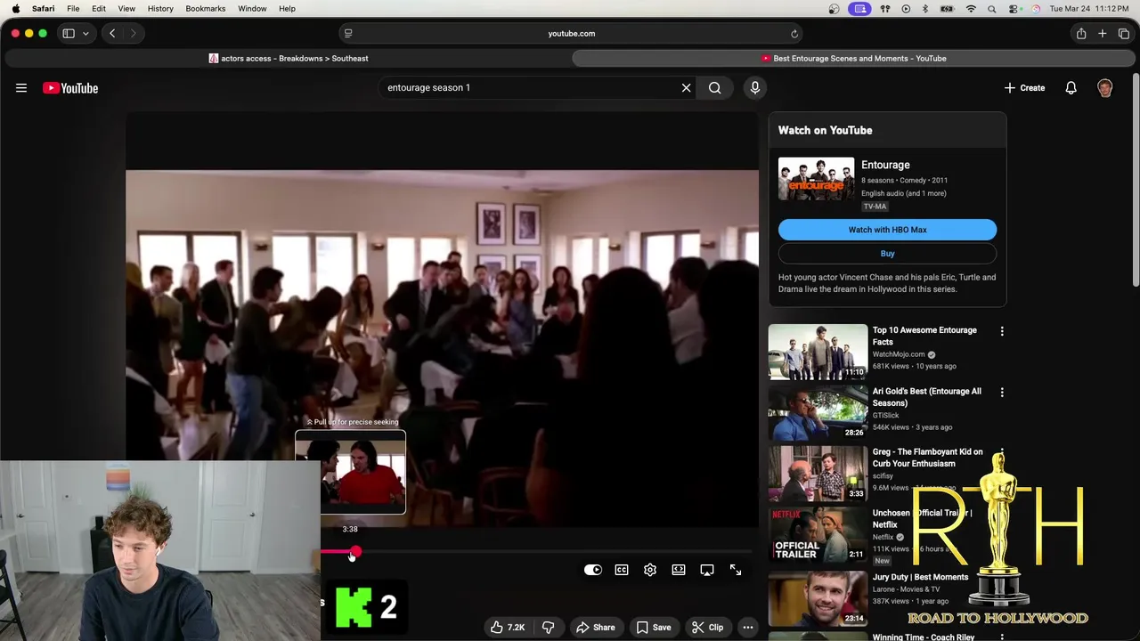Open Spotlight search in menu bar
This screenshot has height=641, width=1140.
pyautogui.click(x=992, y=9)
